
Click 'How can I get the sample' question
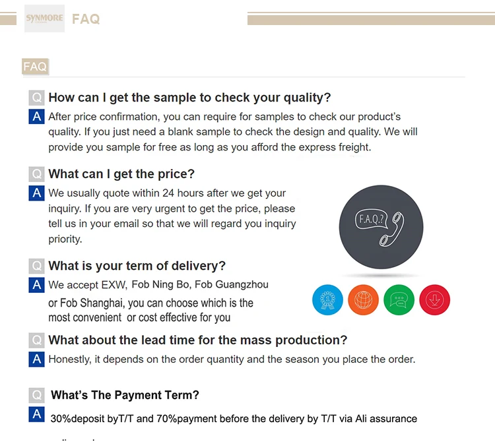(x=189, y=98)
